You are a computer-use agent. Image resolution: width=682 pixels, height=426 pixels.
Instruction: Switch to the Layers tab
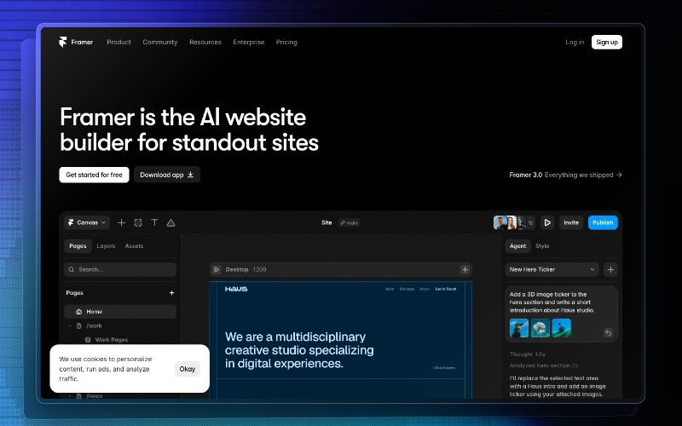(x=106, y=246)
